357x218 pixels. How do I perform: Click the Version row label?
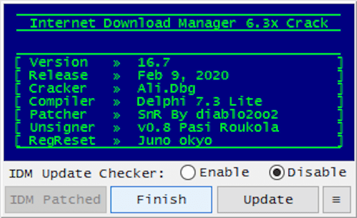click(58, 62)
